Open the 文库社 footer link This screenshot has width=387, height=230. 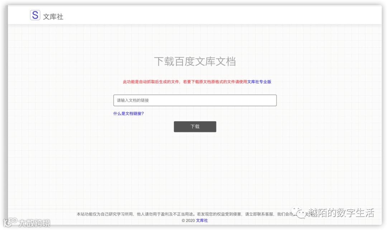(202, 220)
